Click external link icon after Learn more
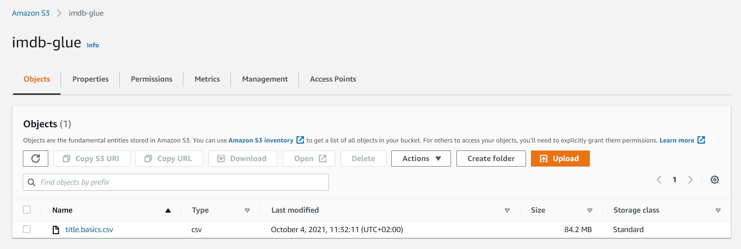Screen dimensions: 741x249 point(701,140)
